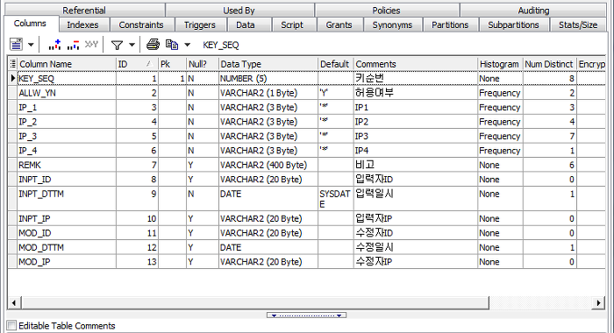The height and width of the screenshot is (333, 614).
Task: Click the VARCHAR2 (400 Byte) data type cell
Action: tap(268, 165)
